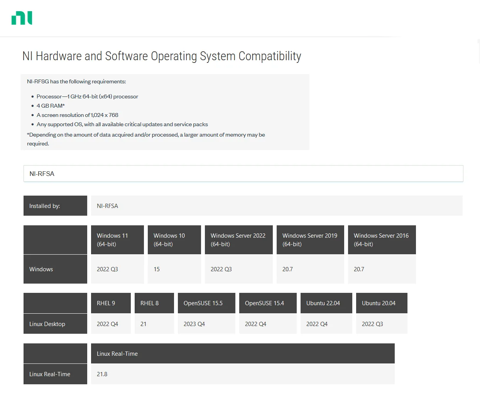Click the RHEL 9 column header

point(111,303)
